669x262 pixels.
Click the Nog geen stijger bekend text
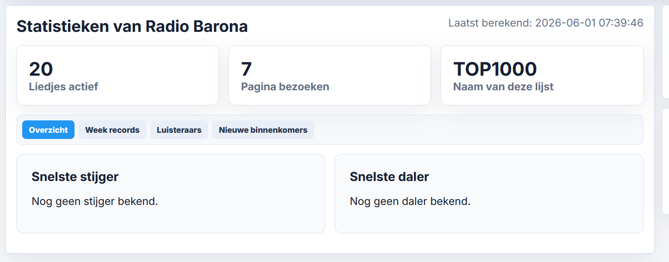click(x=95, y=201)
